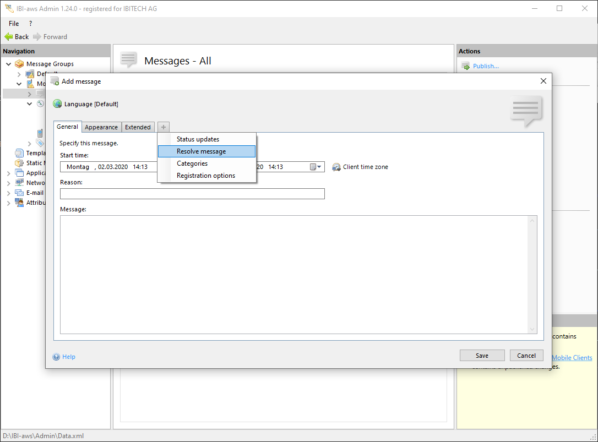Expand the E-mail tree node
The width and height of the screenshot is (598, 442).
click(9, 193)
